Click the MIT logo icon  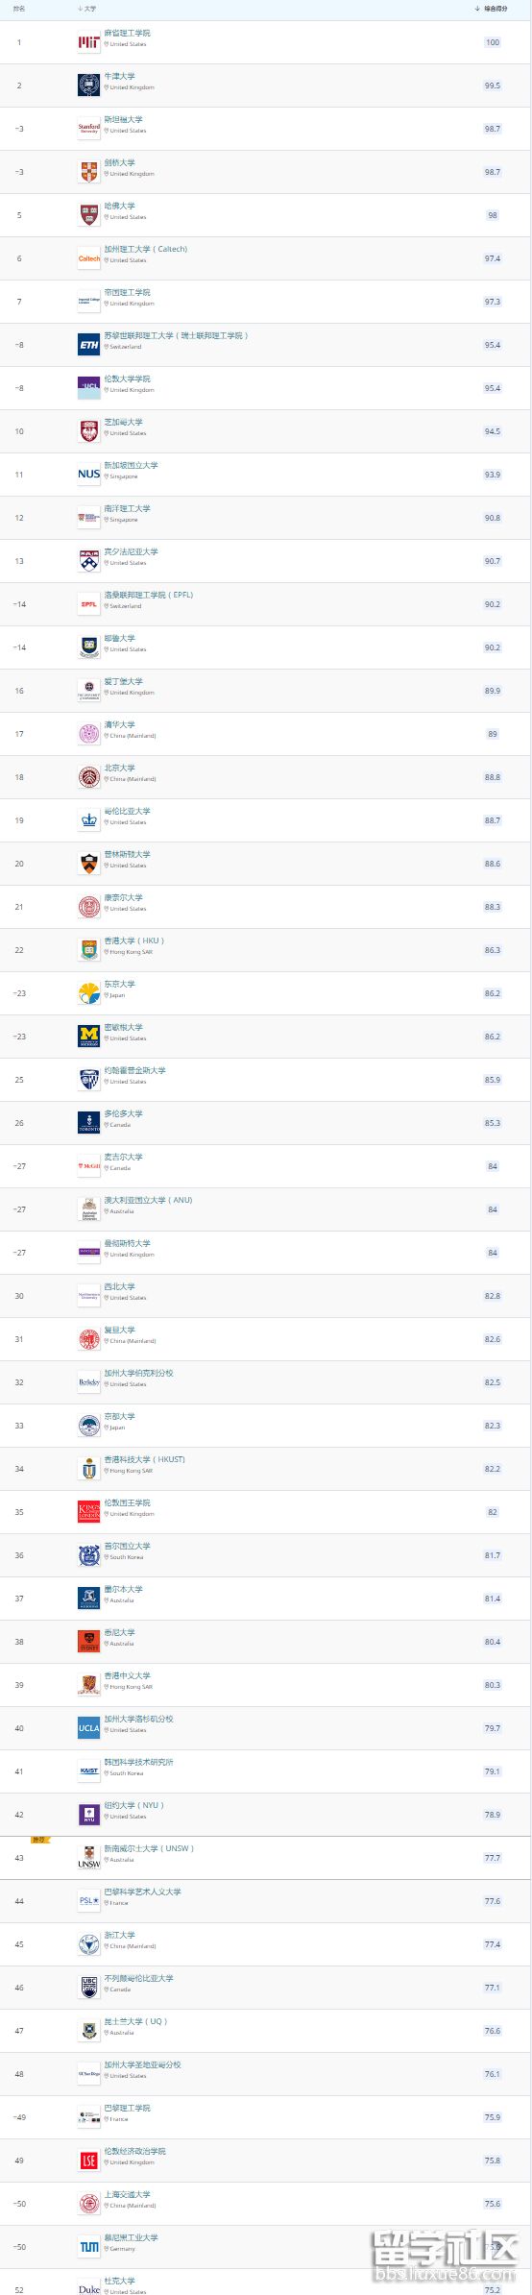point(88,42)
